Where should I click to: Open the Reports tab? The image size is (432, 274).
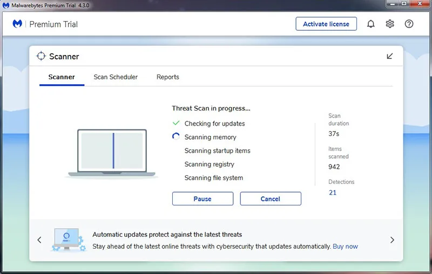tap(168, 77)
